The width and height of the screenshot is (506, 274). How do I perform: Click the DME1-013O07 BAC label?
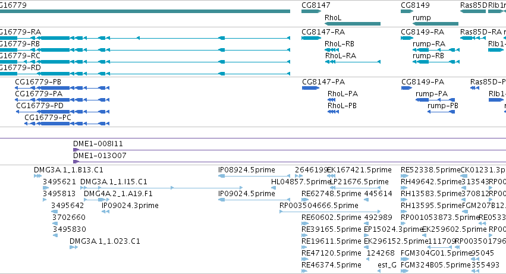click(x=100, y=156)
